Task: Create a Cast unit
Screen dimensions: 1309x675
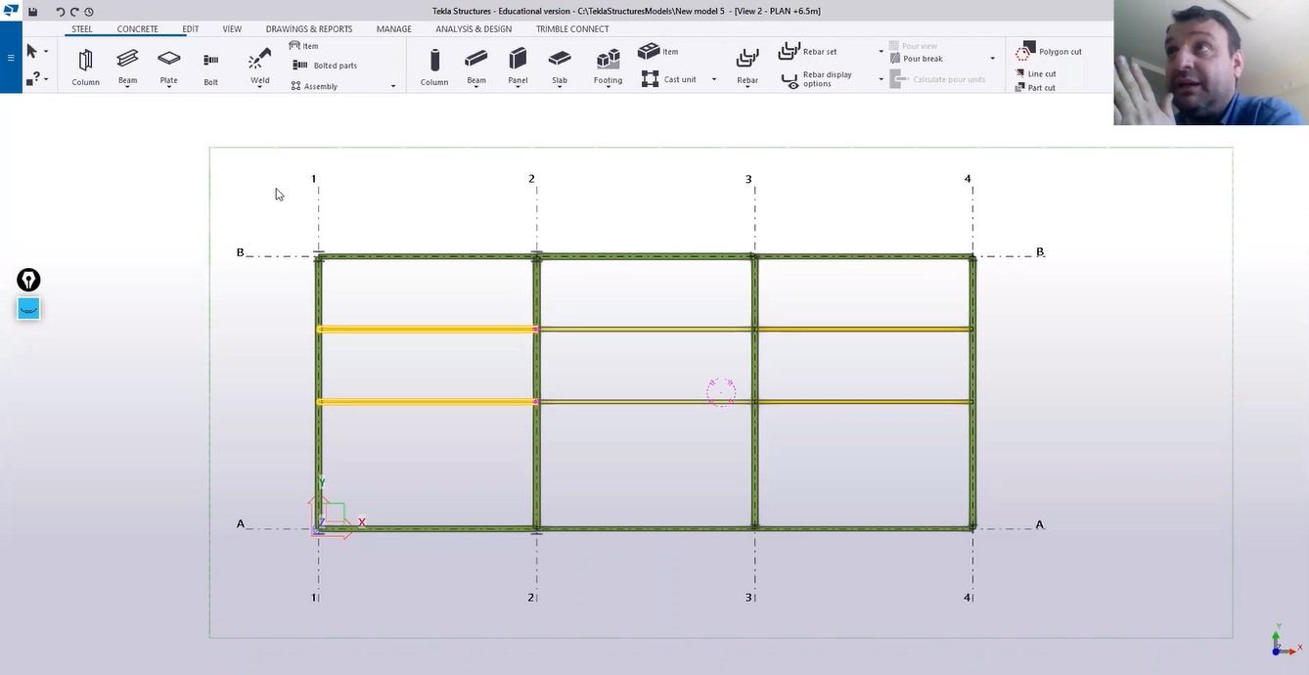Action: pos(669,79)
